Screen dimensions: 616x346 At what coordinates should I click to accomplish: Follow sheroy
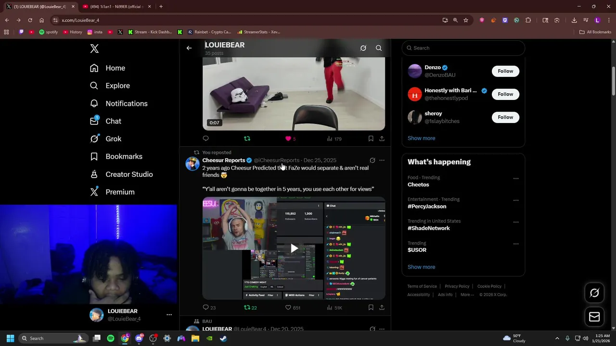(505, 117)
